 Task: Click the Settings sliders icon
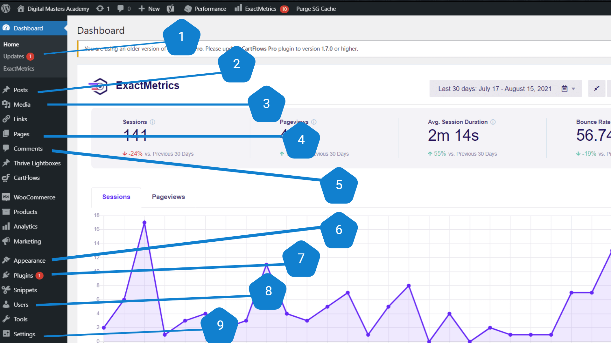[6, 333]
